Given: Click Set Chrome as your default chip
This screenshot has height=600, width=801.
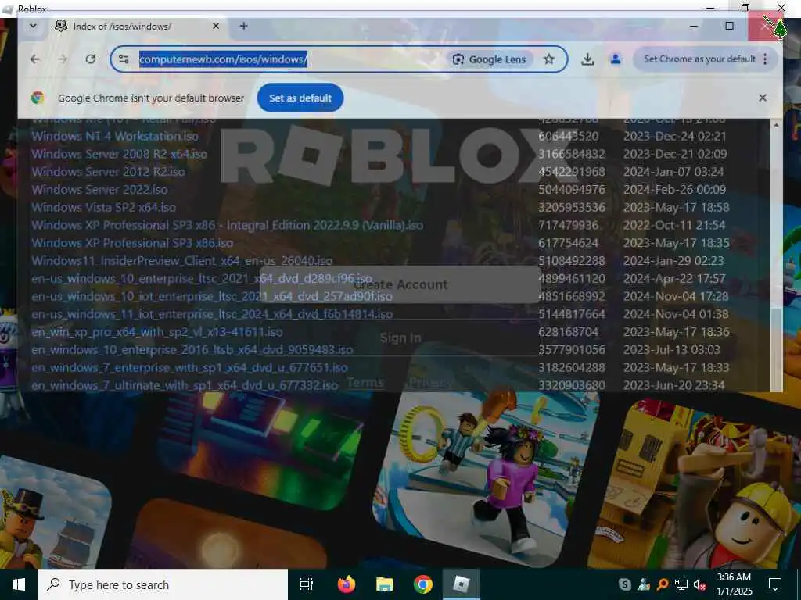Looking at the screenshot, I should [x=699, y=59].
